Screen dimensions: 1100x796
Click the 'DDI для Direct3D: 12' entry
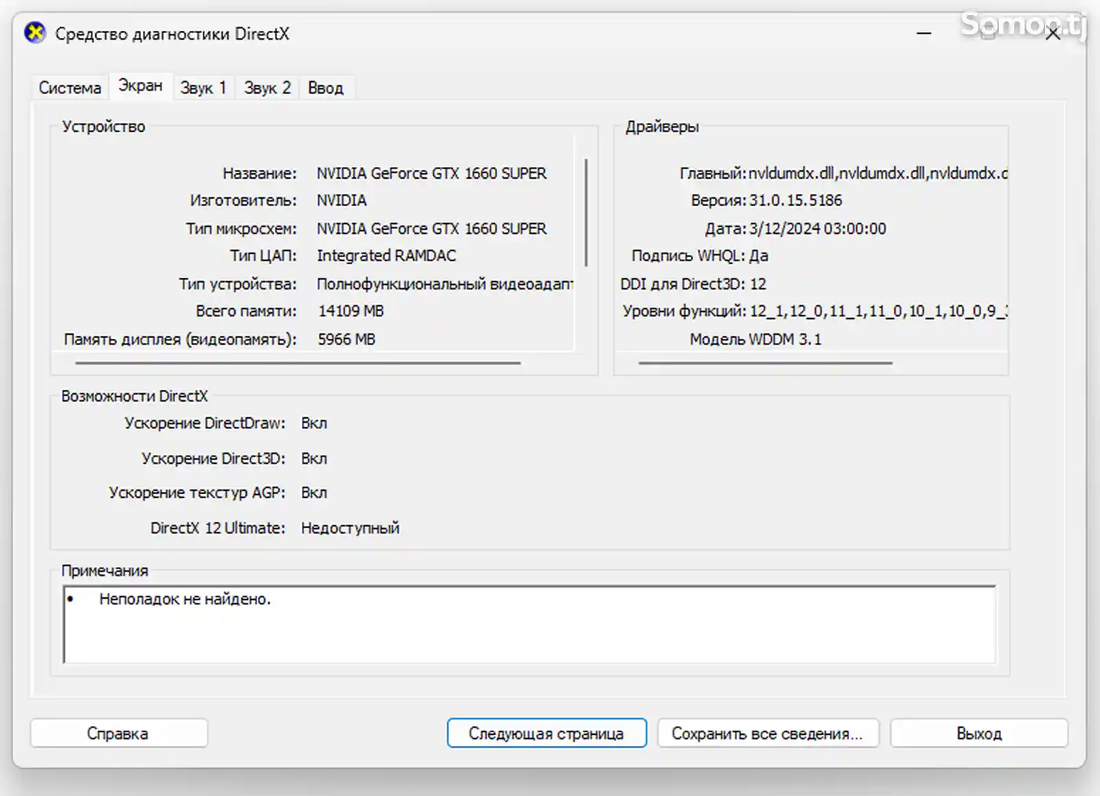693,284
